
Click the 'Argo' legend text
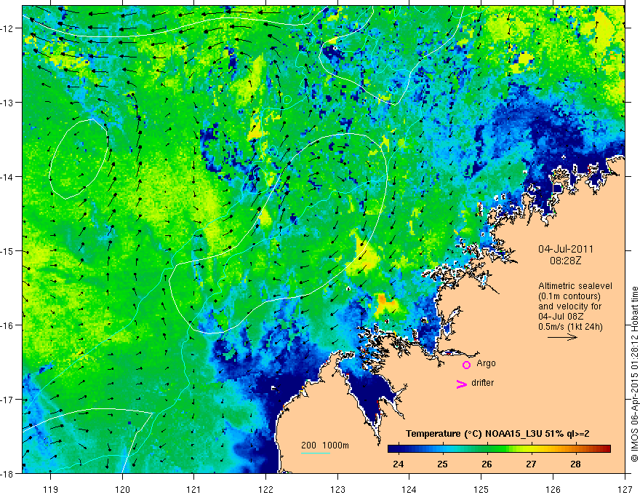tap(486, 363)
